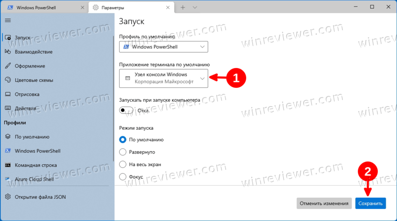Click the Взаимодействие sidebar icon
Screen dimensions: 397x221
click(x=8, y=52)
